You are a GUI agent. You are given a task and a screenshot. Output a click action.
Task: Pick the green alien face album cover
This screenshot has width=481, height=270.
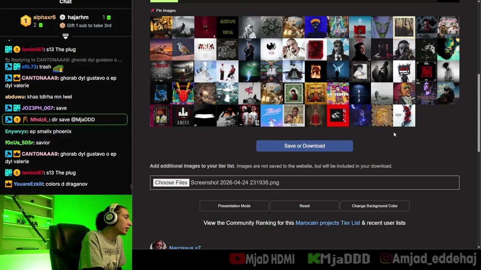pos(382,27)
